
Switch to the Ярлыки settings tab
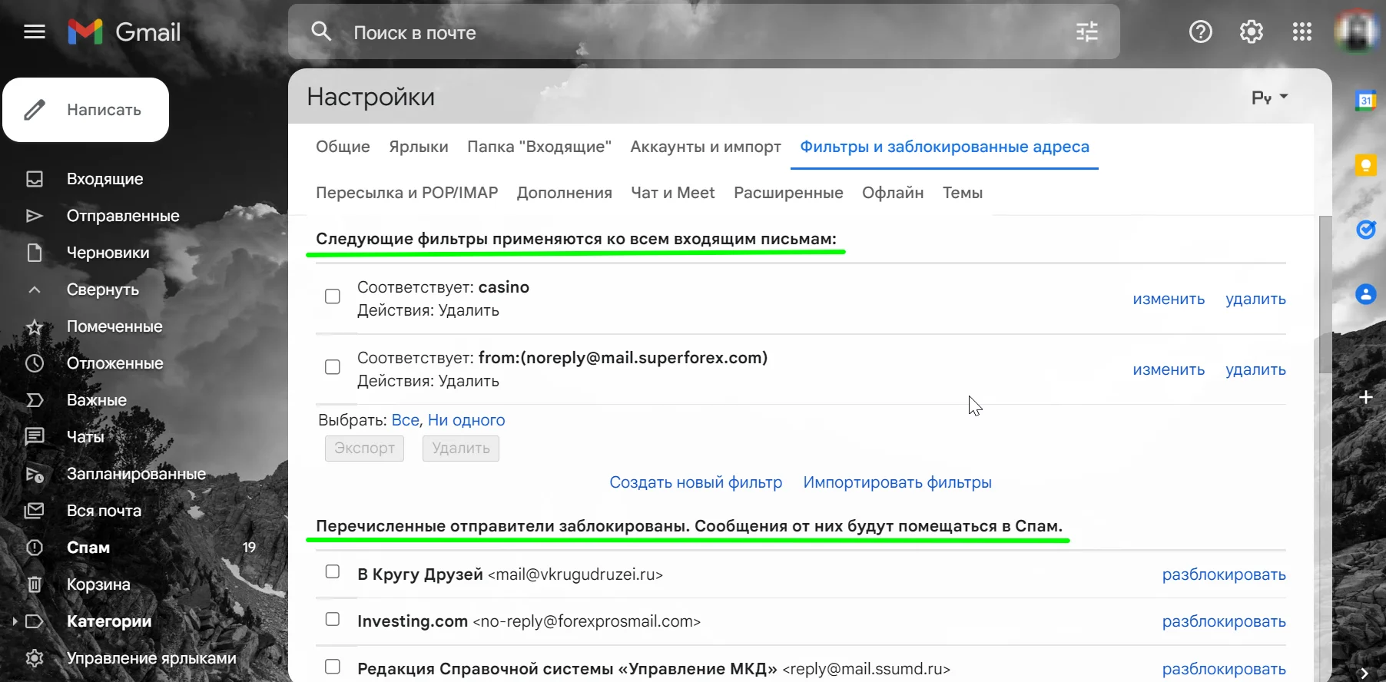click(x=418, y=147)
